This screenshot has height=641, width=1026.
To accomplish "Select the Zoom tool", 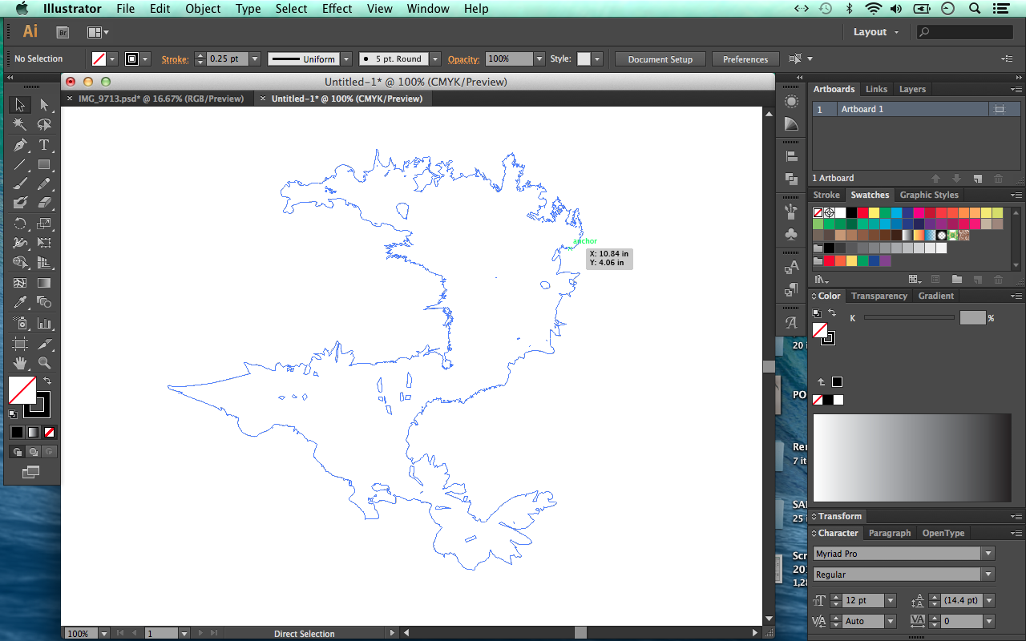I will pos(44,363).
